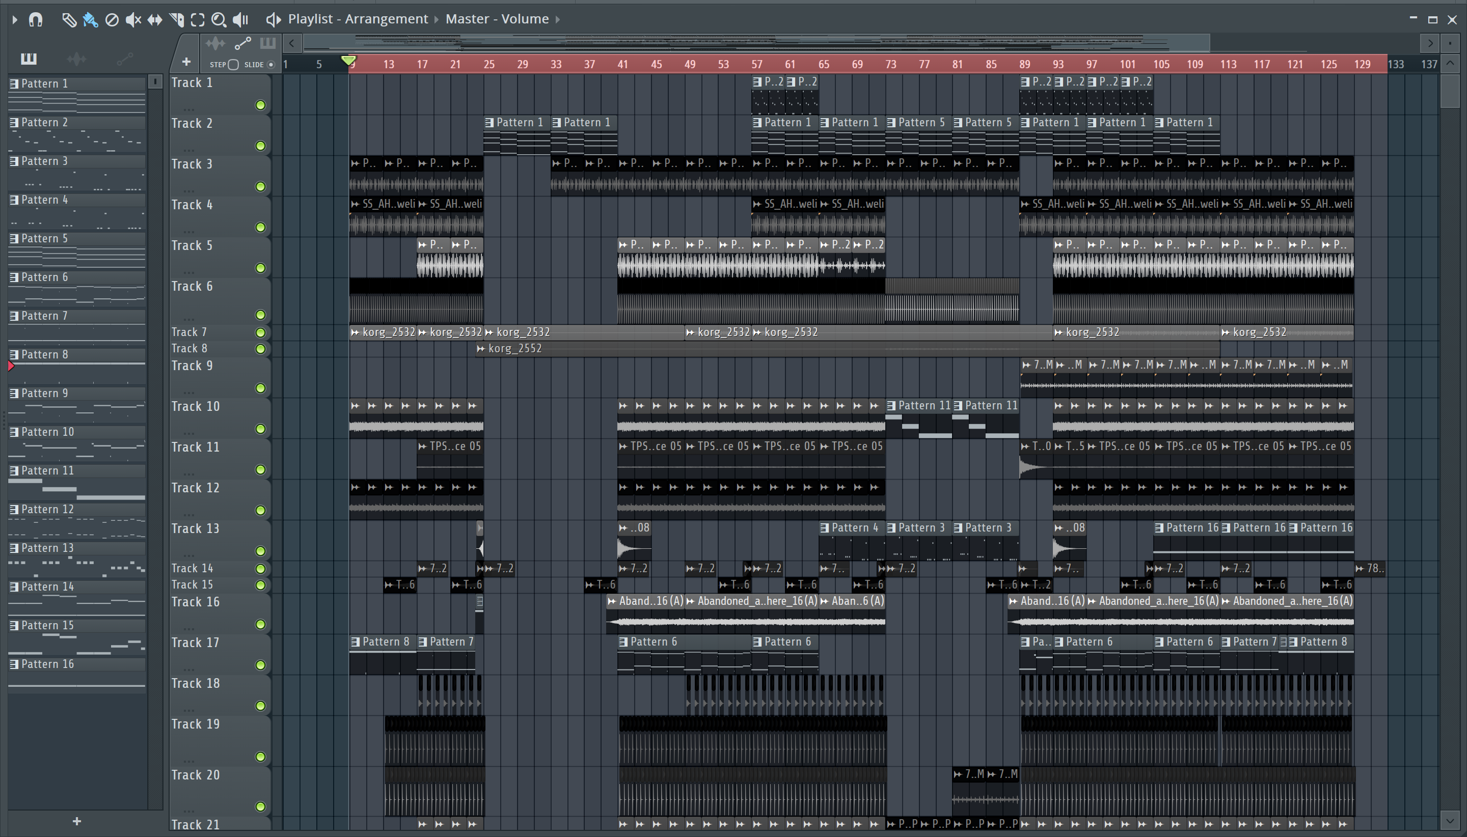Image resolution: width=1467 pixels, height=837 pixels.
Task: Open the snap magnet menu
Action: (36, 19)
